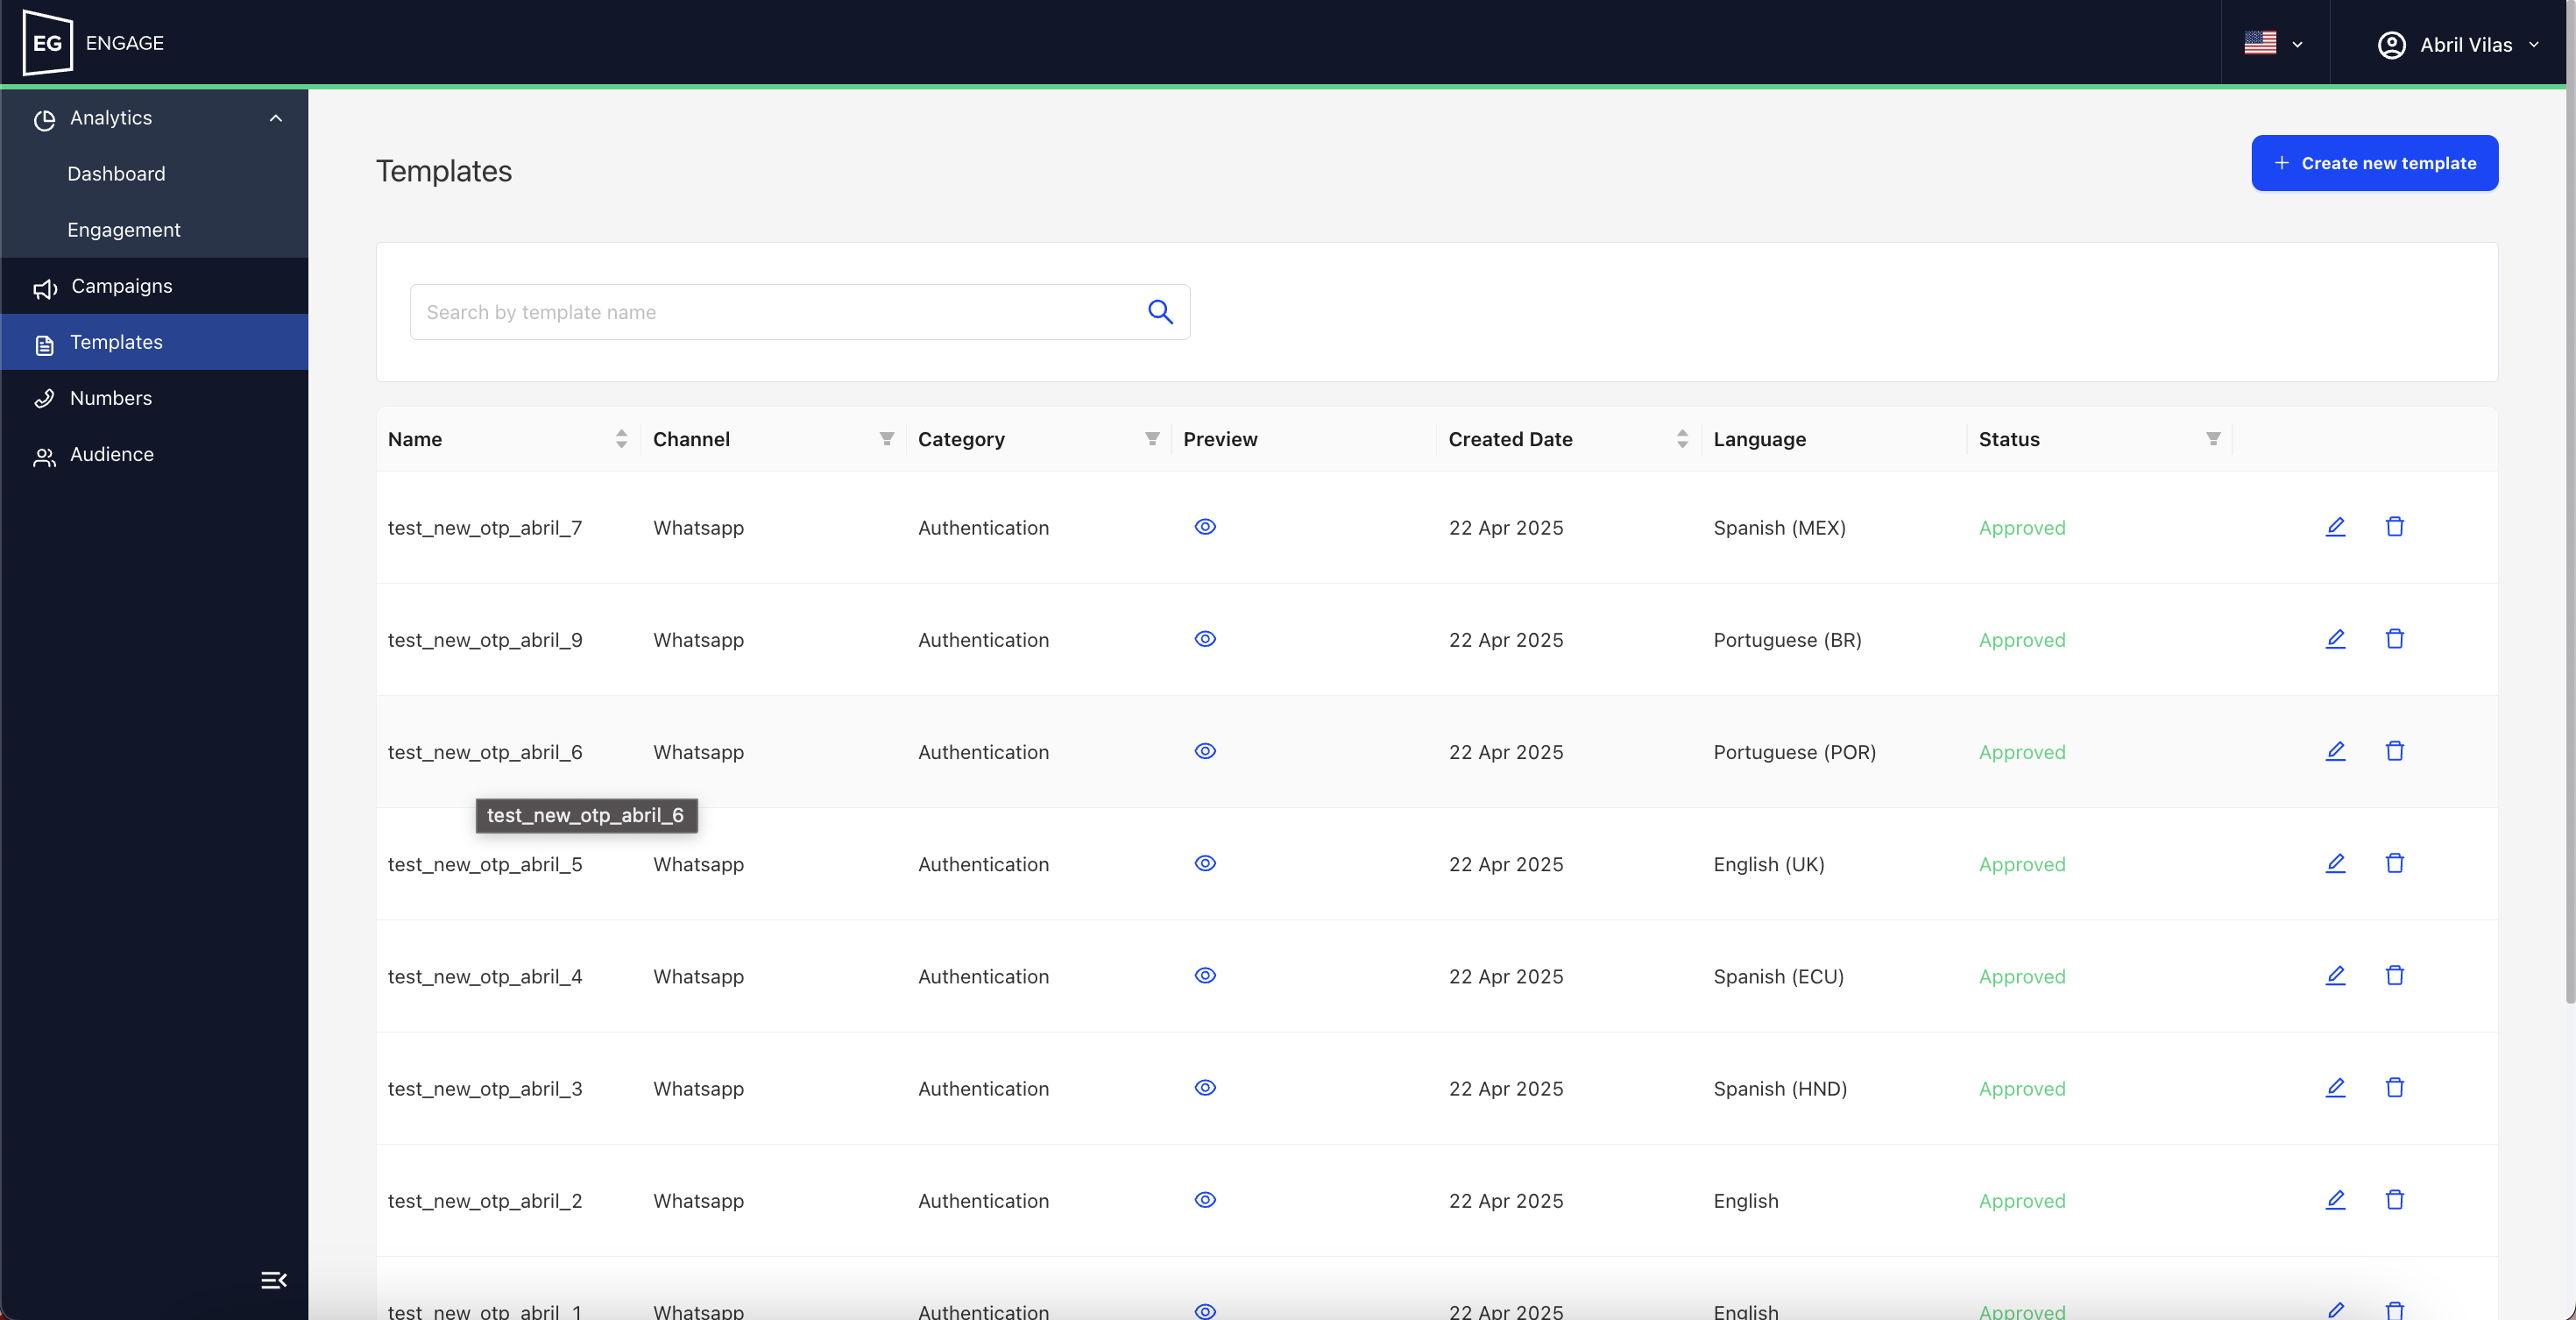
Task: Edit the test_new_otp_abril_7 template
Action: pos(2335,527)
